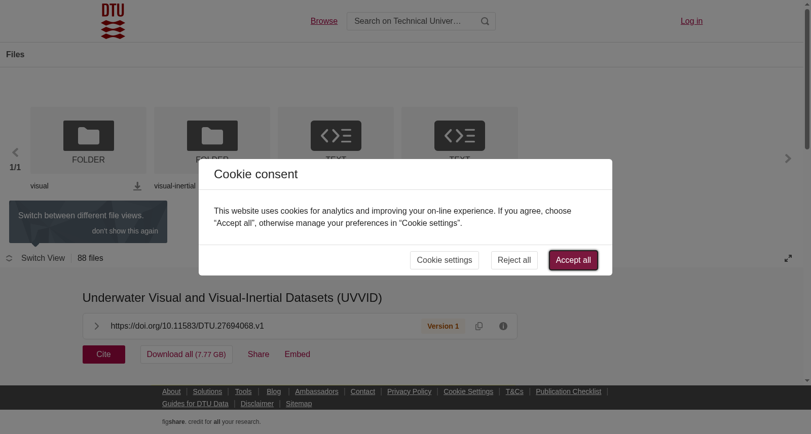811x434 pixels.
Task: Click the Share link
Action: click(x=259, y=354)
